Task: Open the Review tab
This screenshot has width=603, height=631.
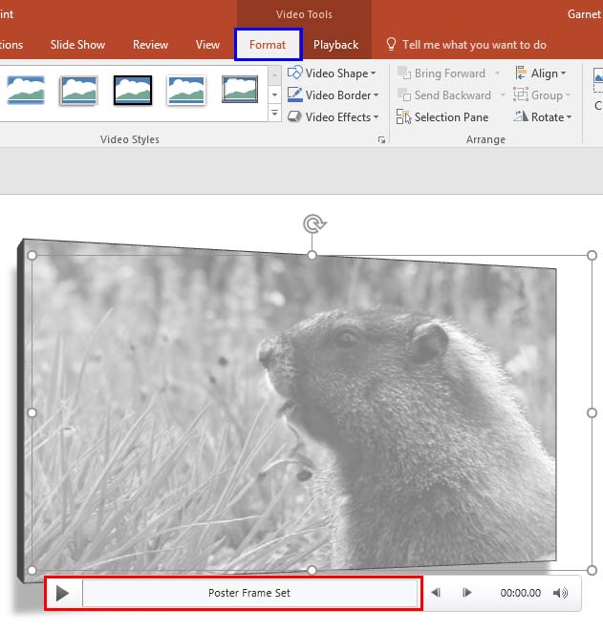Action: pyautogui.click(x=150, y=45)
